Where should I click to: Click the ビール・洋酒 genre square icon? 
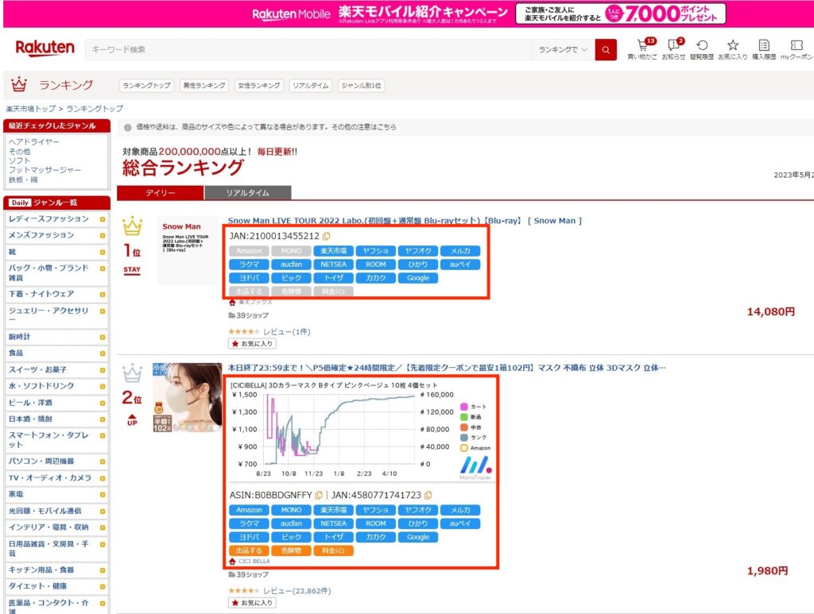coord(103,403)
